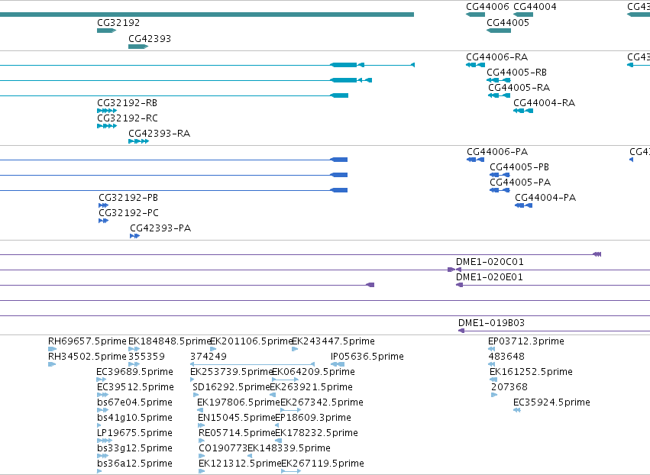This screenshot has width=650, height=475.
Task: Select protein label CG32192-PB
Action: [128, 198]
